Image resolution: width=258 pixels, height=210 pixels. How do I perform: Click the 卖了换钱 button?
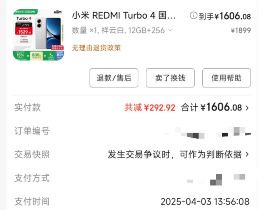click(170, 78)
